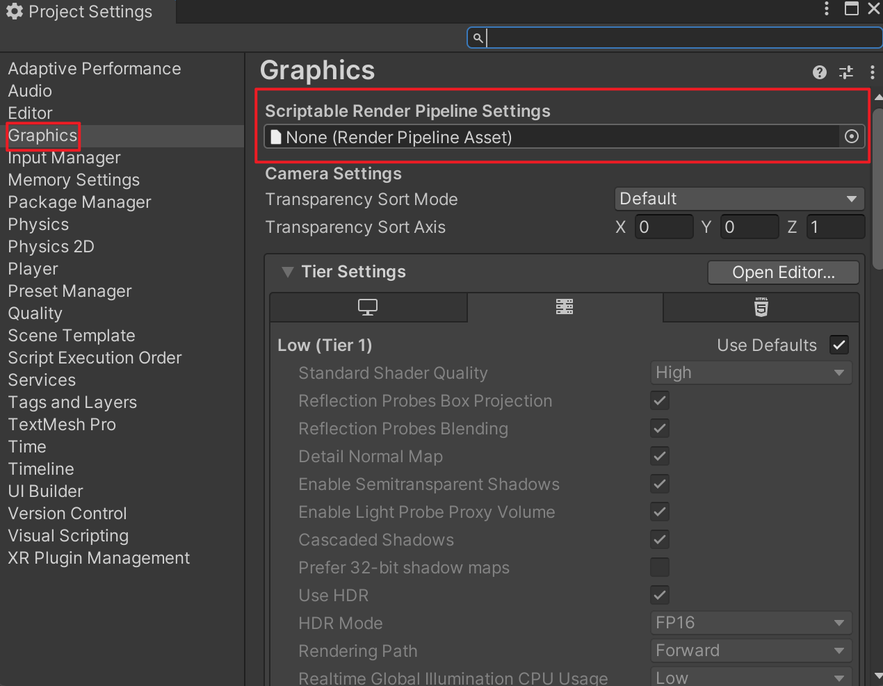Open the Graphics presets slider icon
Viewport: 883px width, 686px height.
(846, 72)
